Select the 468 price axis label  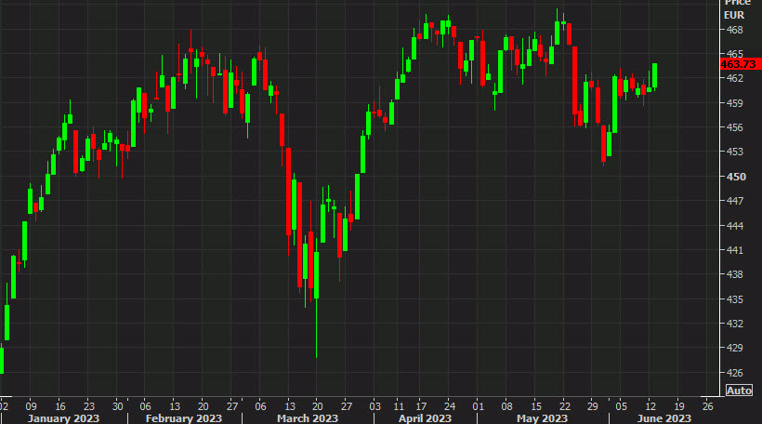pyautogui.click(x=734, y=30)
